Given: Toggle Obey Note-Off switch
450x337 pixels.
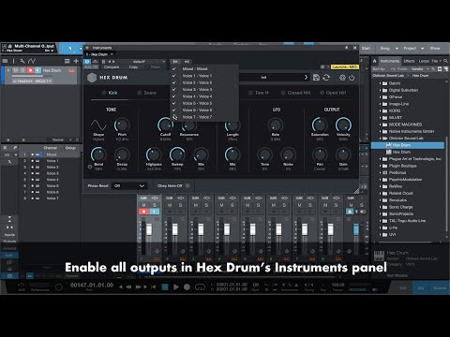Looking at the screenshot, I should click(187, 185).
